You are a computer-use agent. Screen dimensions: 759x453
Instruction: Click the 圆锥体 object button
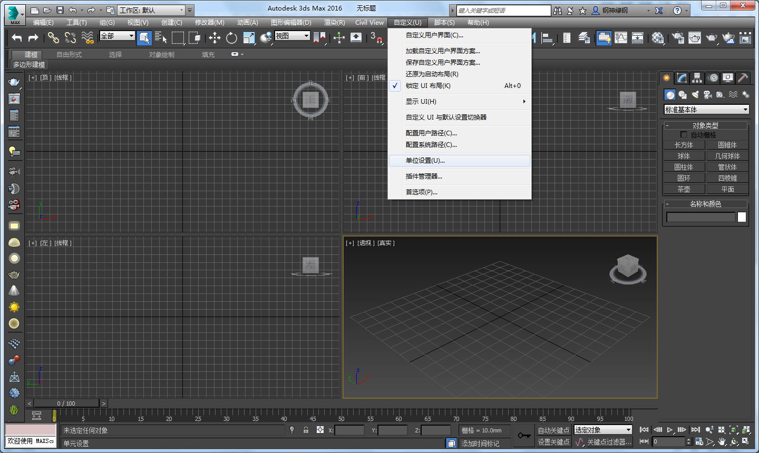click(x=727, y=145)
